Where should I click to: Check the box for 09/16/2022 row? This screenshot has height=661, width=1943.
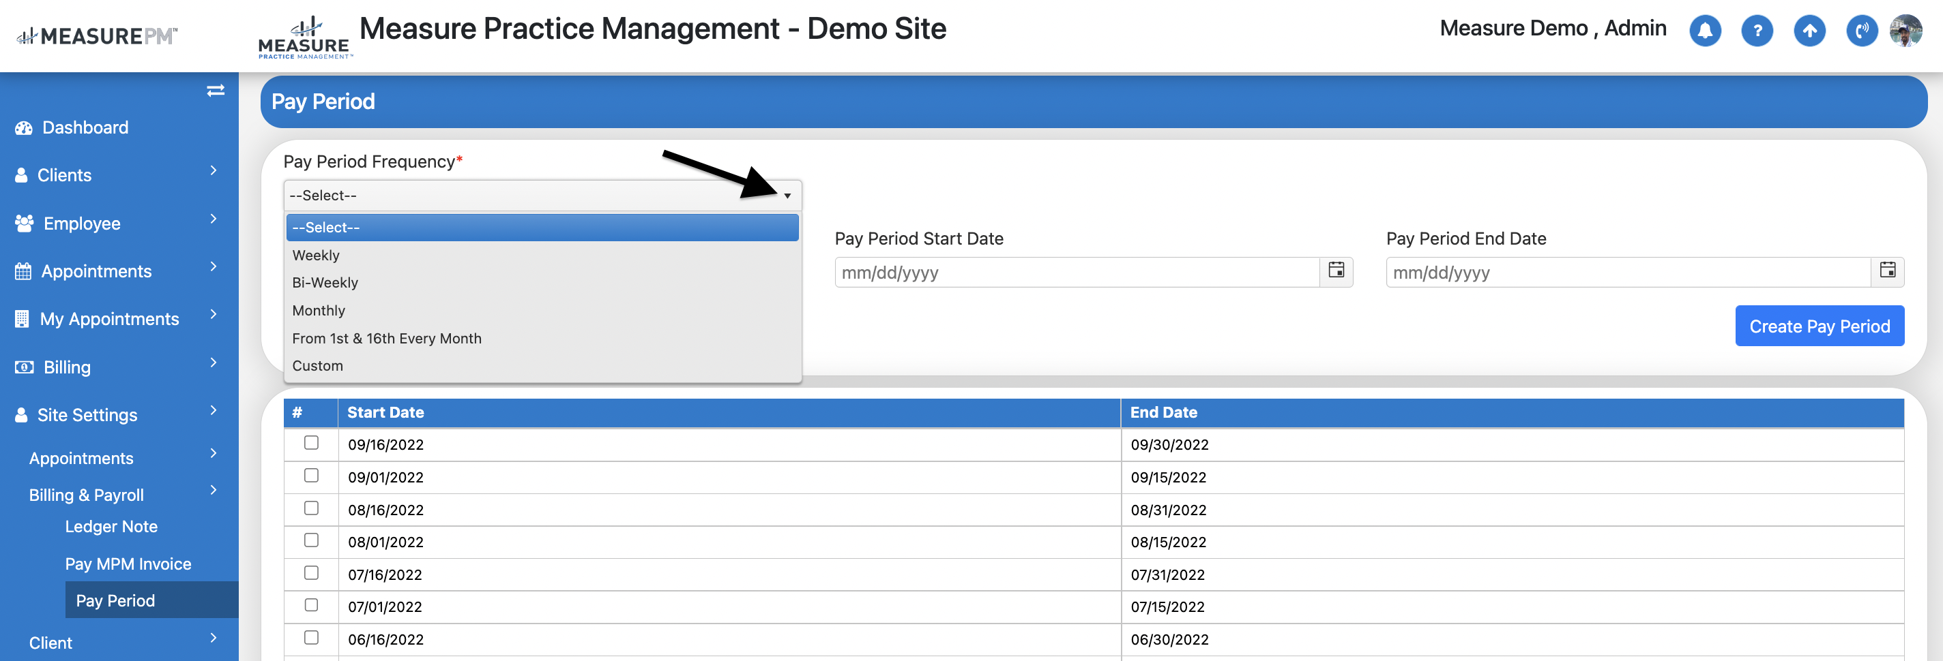click(x=311, y=442)
